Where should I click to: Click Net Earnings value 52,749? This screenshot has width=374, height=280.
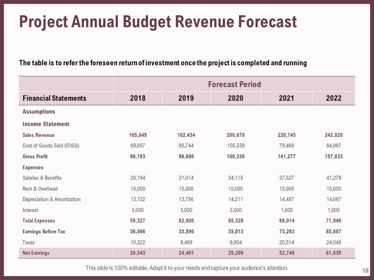[x=286, y=253]
